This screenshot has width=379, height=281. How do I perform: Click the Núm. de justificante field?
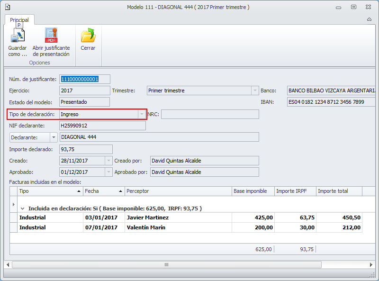(85, 79)
